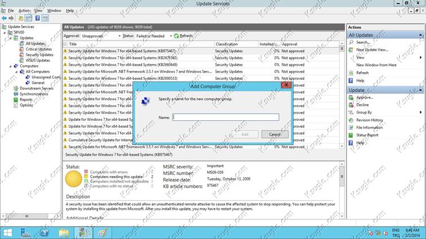Click the Refresh link above update list
Screen dimensions: 426x239
click(186, 36)
